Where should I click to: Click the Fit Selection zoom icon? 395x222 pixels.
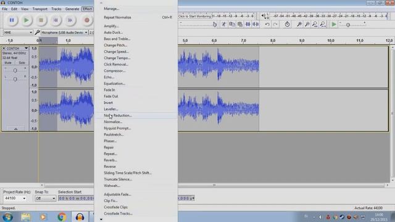315,24
